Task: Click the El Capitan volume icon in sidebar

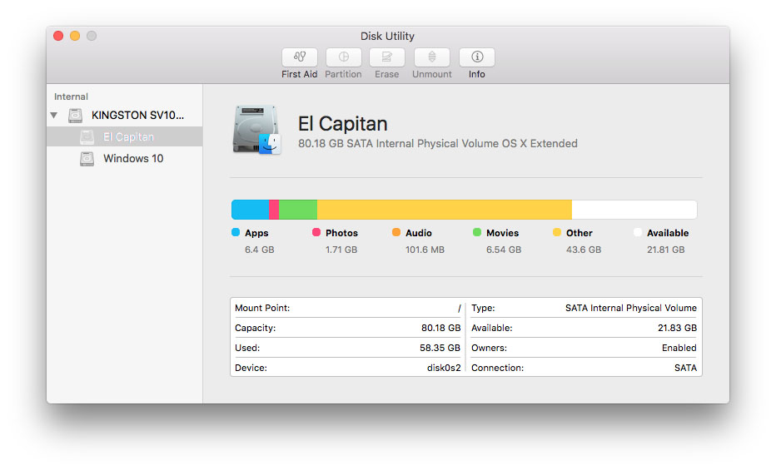Action: click(87, 137)
